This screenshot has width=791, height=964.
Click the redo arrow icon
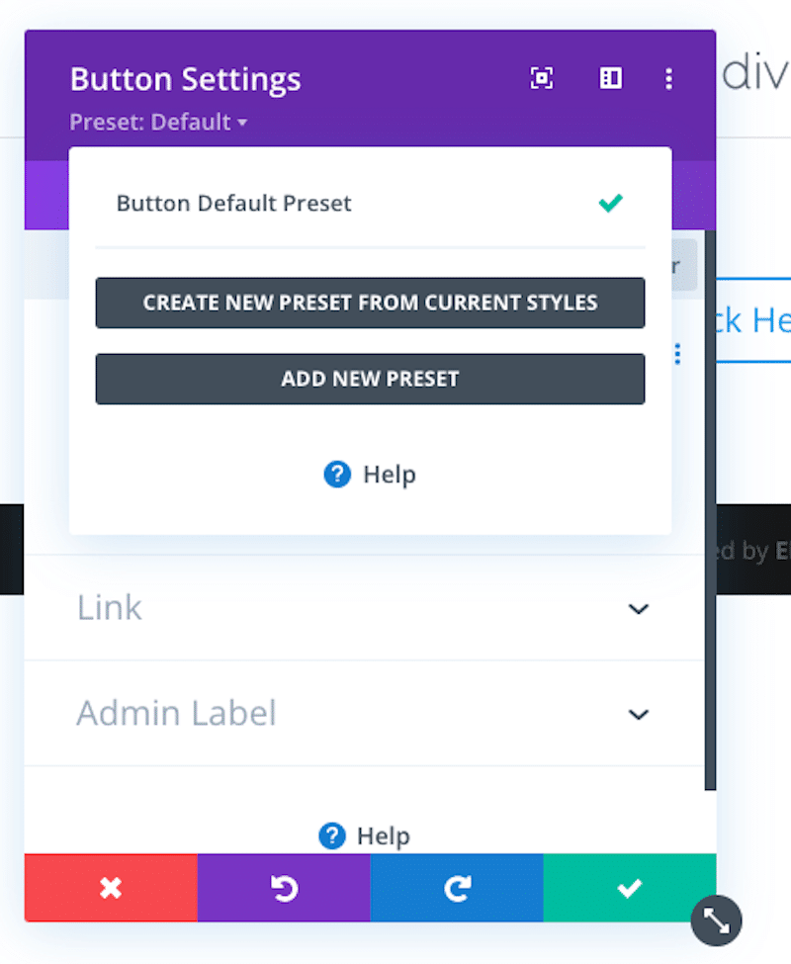pyautogui.click(x=457, y=888)
